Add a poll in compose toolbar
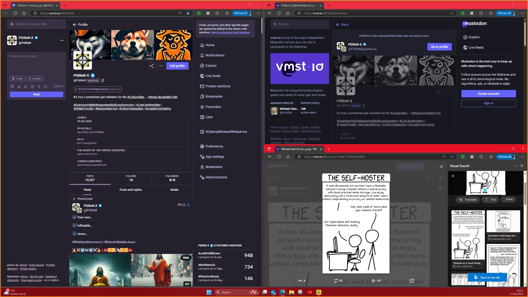Viewport: 528px width, 297px height. [x=19, y=86]
